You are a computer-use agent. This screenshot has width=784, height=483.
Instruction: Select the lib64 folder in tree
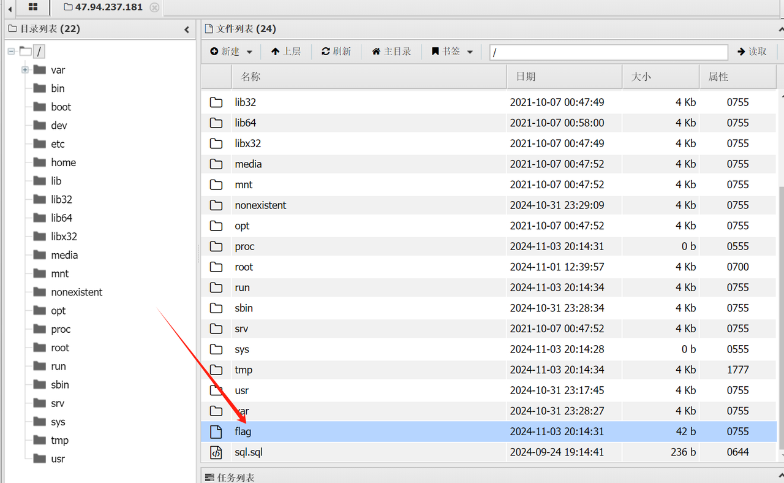point(61,218)
